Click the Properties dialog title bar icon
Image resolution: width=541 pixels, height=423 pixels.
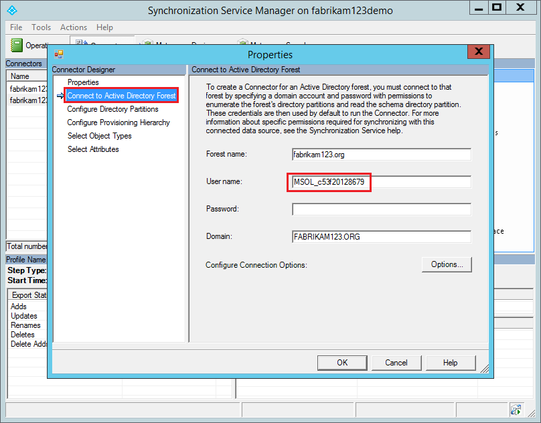coord(59,54)
